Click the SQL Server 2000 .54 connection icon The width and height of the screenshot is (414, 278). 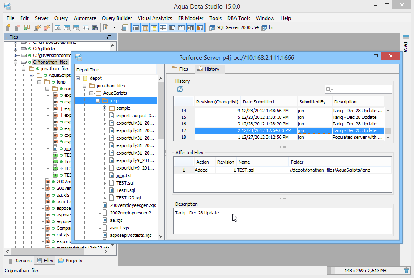(212, 27)
